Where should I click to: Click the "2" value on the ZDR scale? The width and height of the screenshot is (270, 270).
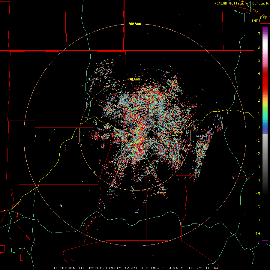(259, 100)
